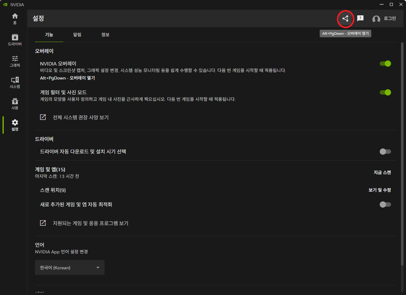Image resolution: width=406 pixels, height=295 pixels.
Task: Click Alt+PgDown shortcut text under NVIDIA 오버레이
Action: [67, 78]
